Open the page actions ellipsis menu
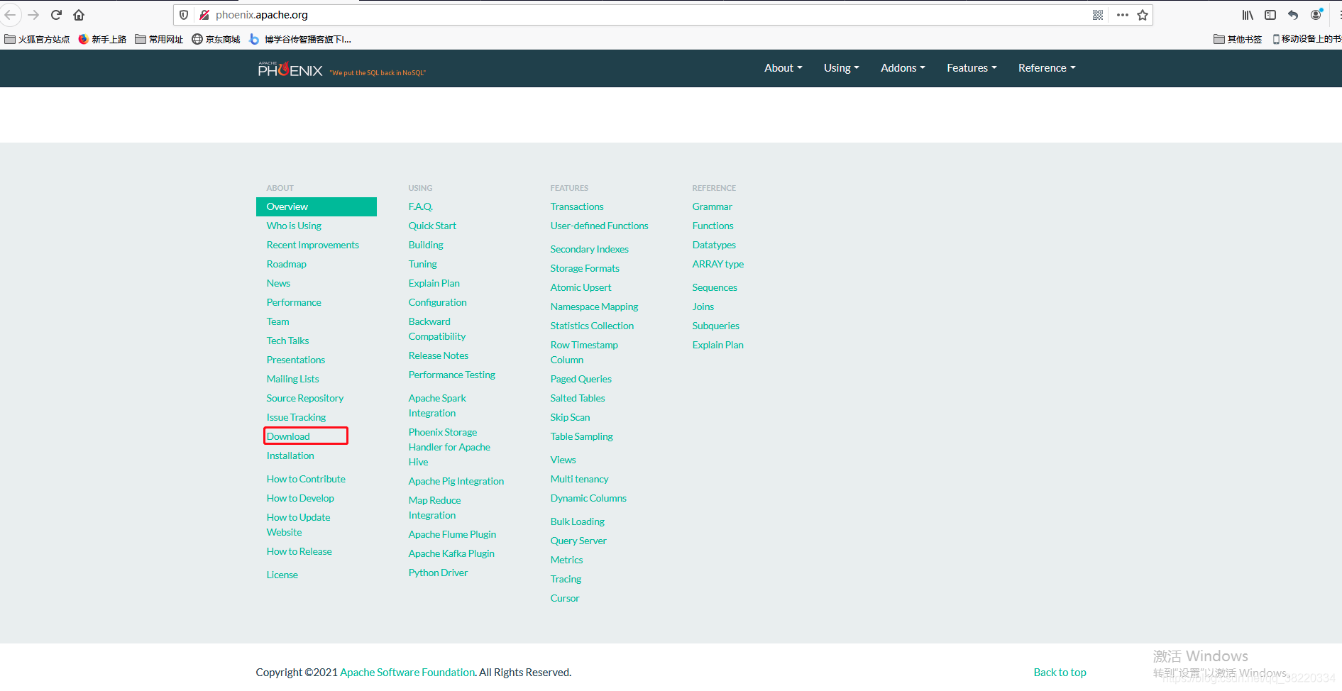 point(1121,14)
